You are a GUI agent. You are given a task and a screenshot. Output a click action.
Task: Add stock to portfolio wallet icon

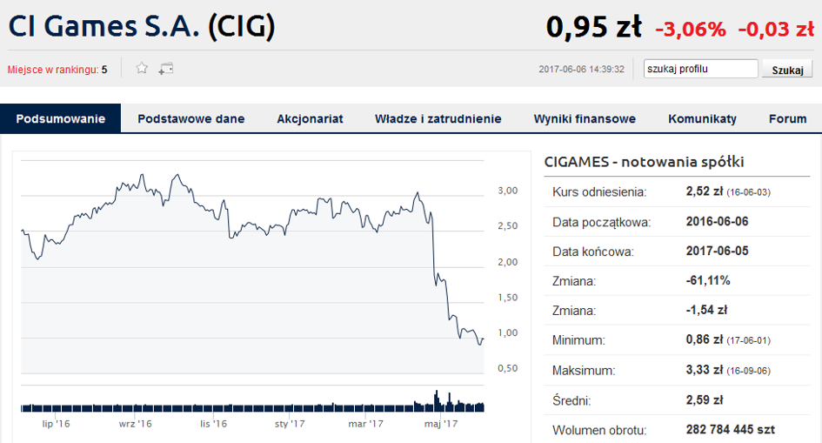(x=165, y=69)
